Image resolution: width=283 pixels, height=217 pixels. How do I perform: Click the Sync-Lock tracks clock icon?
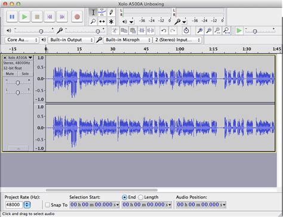[186, 30]
